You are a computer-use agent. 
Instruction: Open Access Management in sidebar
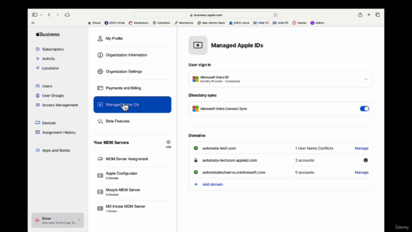(57, 105)
